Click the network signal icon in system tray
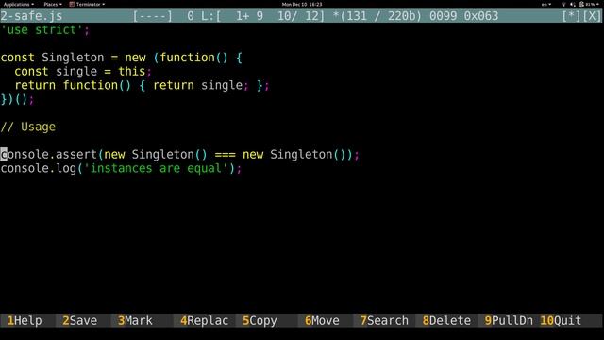Image resolution: width=604 pixels, height=340 pixels. coord(564,4)
